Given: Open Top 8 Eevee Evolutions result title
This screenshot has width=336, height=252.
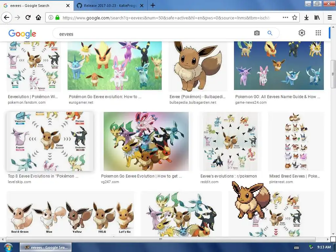Looking at the screenshot, I should pos(43,176).
